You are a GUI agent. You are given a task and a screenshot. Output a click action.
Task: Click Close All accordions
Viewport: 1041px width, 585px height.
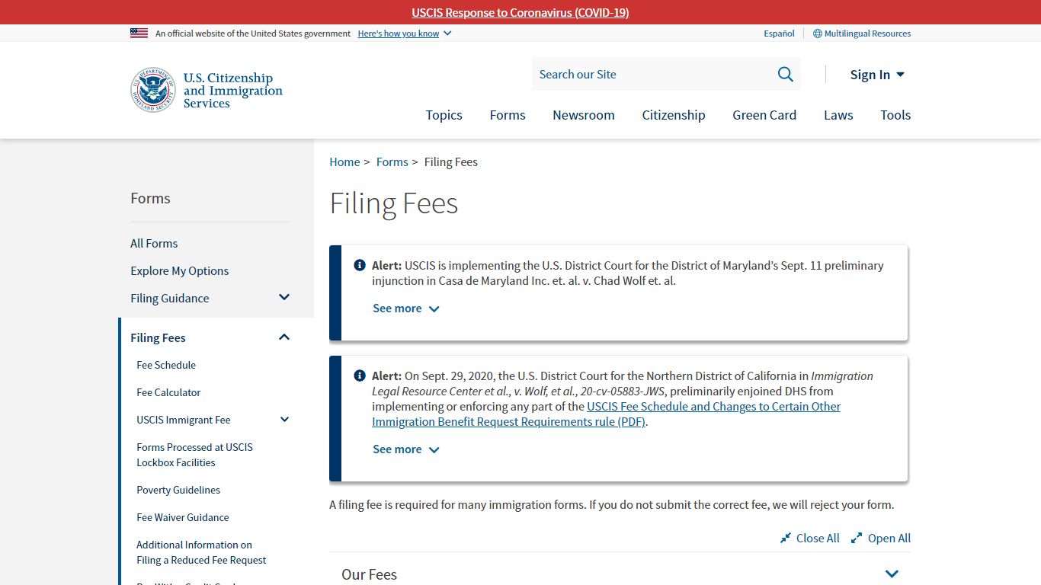pyautogui.click(x=810, y=538)
